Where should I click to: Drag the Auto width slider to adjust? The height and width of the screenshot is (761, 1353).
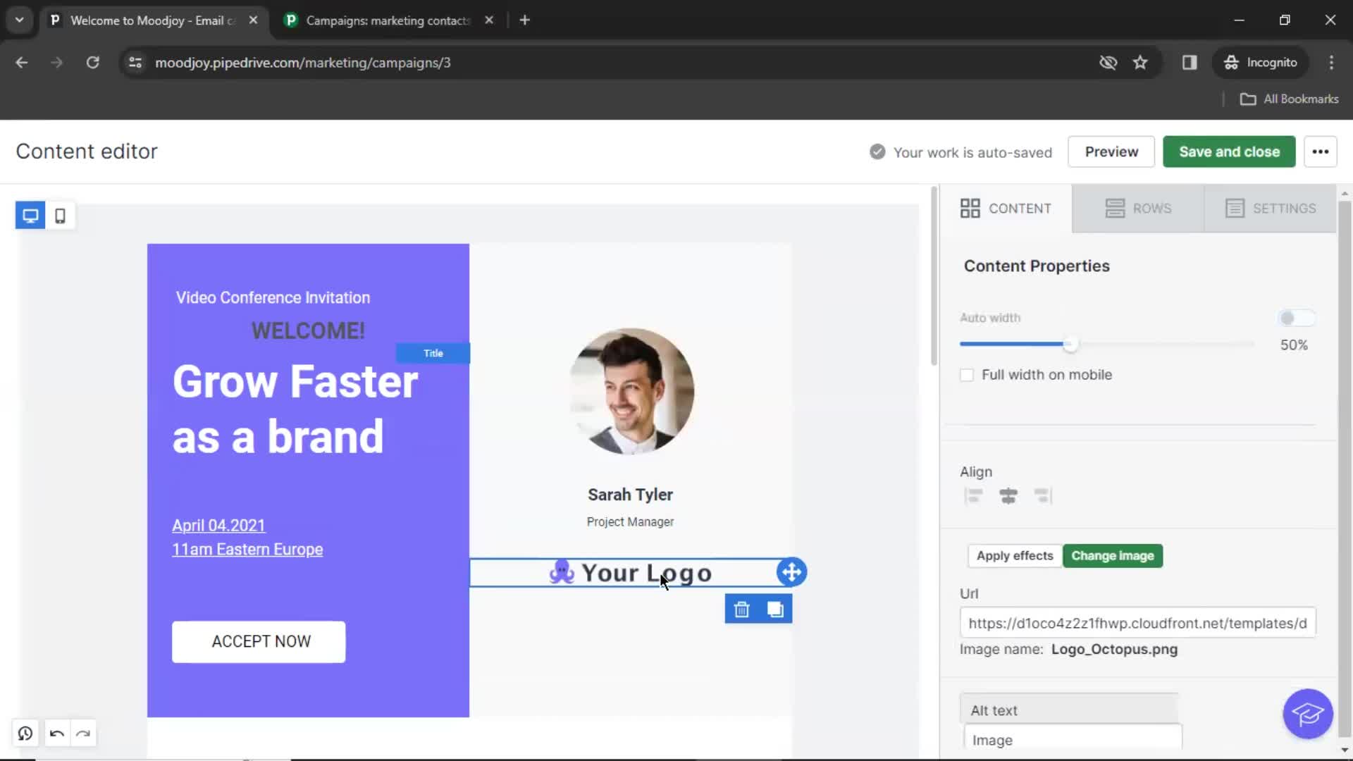(1070, 345)
